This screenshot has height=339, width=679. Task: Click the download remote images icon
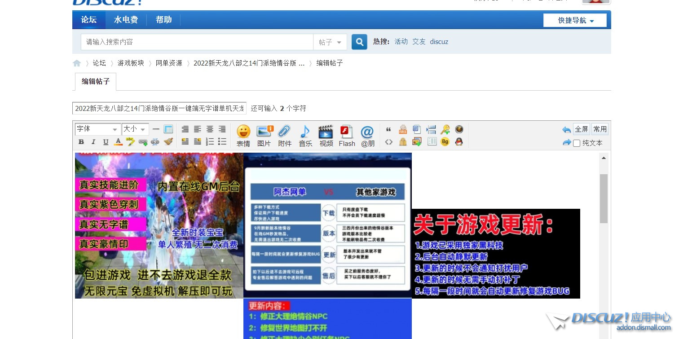click(x=417, y=142)
